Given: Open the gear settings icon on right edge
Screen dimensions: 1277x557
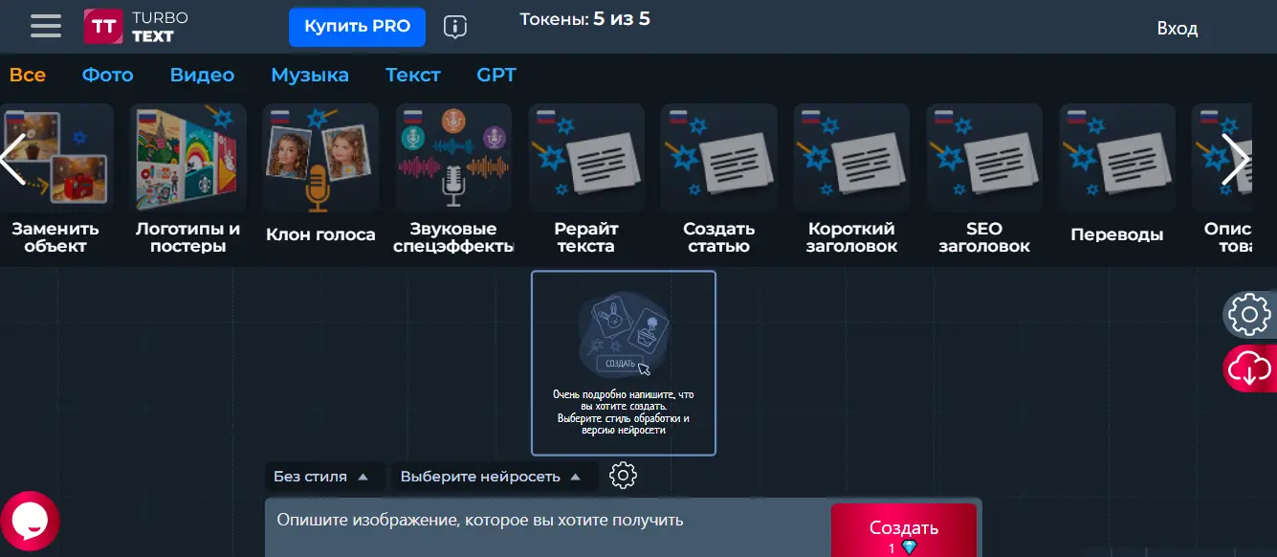Looking at the screenshot, I should point(1251,315).
